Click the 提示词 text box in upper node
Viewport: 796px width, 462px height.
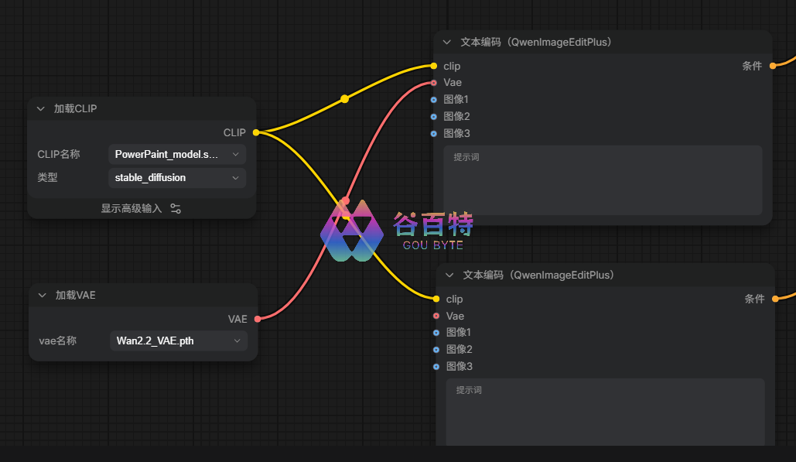(x=603, y=180)
